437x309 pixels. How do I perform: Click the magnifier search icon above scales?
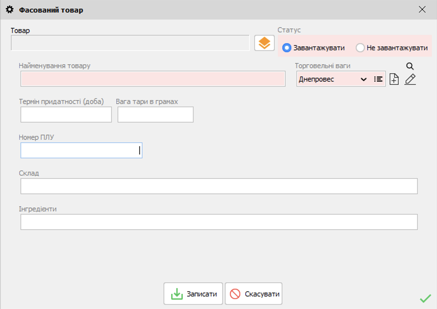(410, 66)
